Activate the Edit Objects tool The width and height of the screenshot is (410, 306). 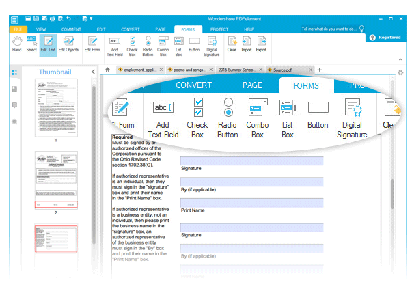(x=68, y=44)
